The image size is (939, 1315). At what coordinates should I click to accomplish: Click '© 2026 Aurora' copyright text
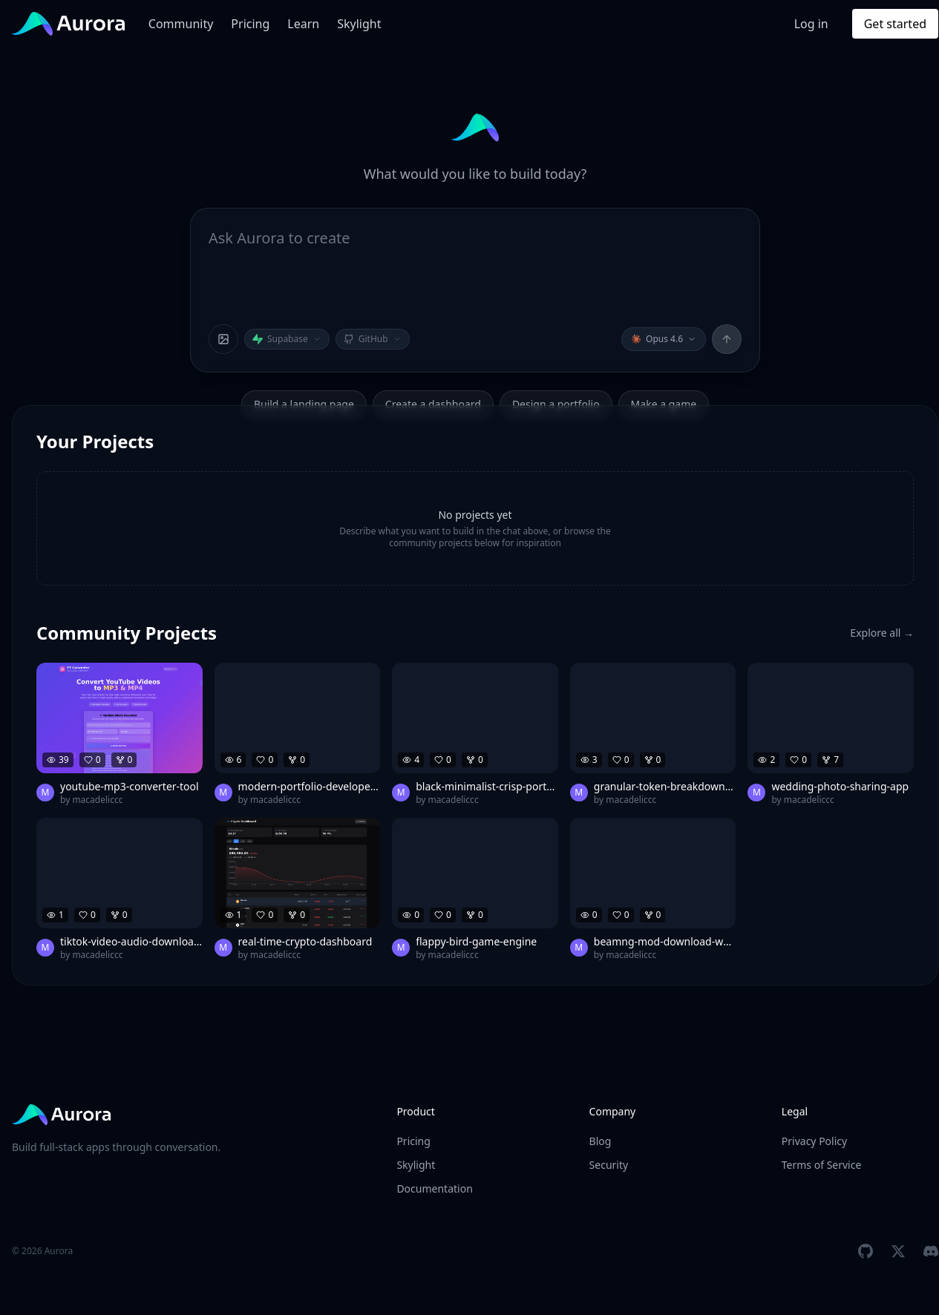(42, 1251)
